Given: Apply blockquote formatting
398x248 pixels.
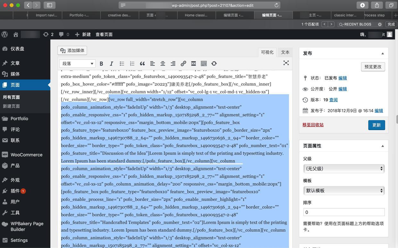Looking at the screenshot, I should (x=142, y=63).
